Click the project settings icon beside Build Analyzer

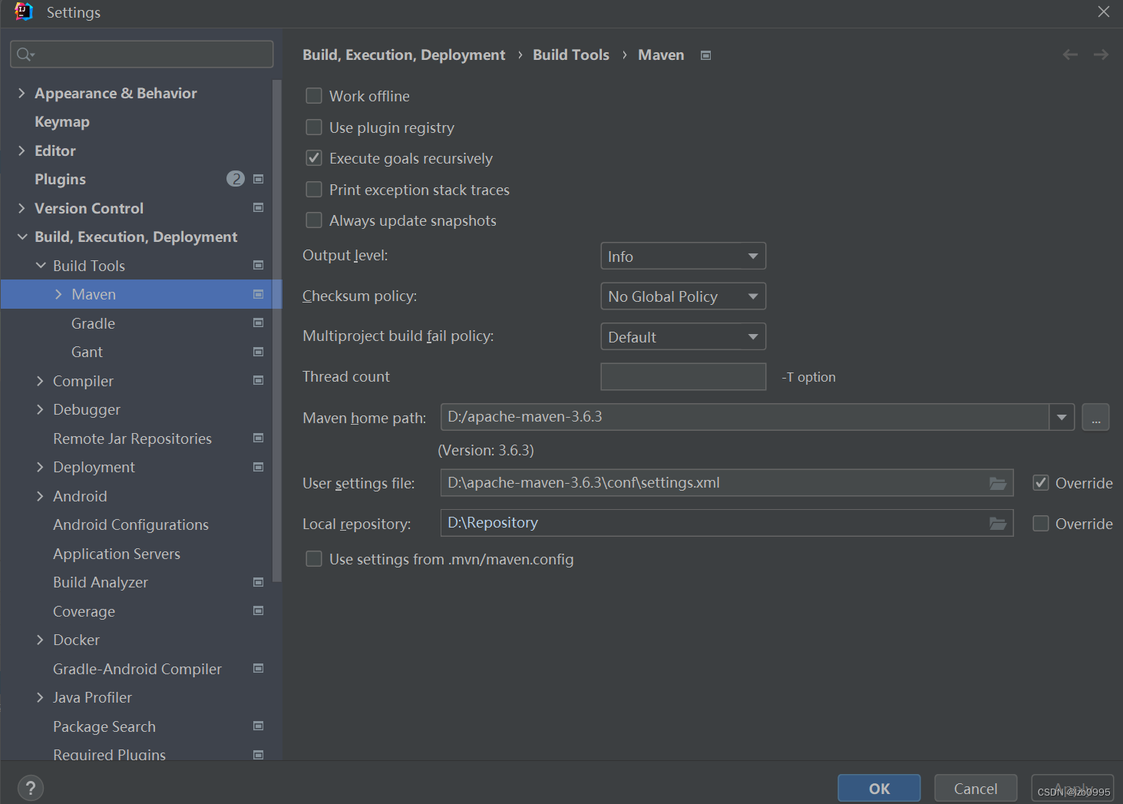point(259,582)
